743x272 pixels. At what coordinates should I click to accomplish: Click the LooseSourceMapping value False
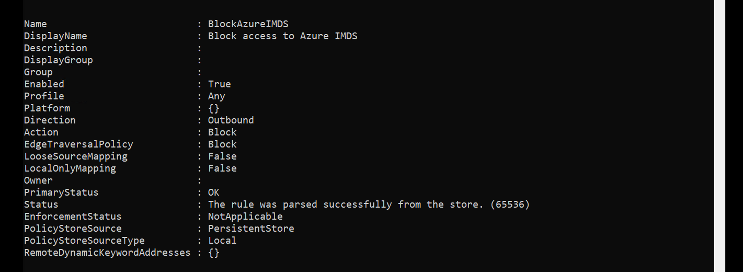point(222,156)
